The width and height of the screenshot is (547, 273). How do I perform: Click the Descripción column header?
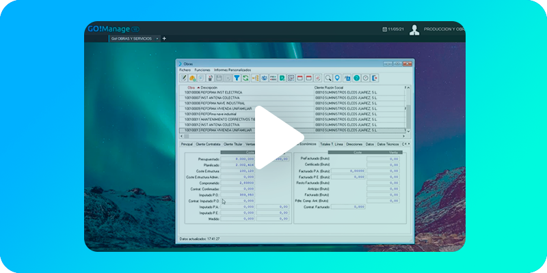[209, 87]
